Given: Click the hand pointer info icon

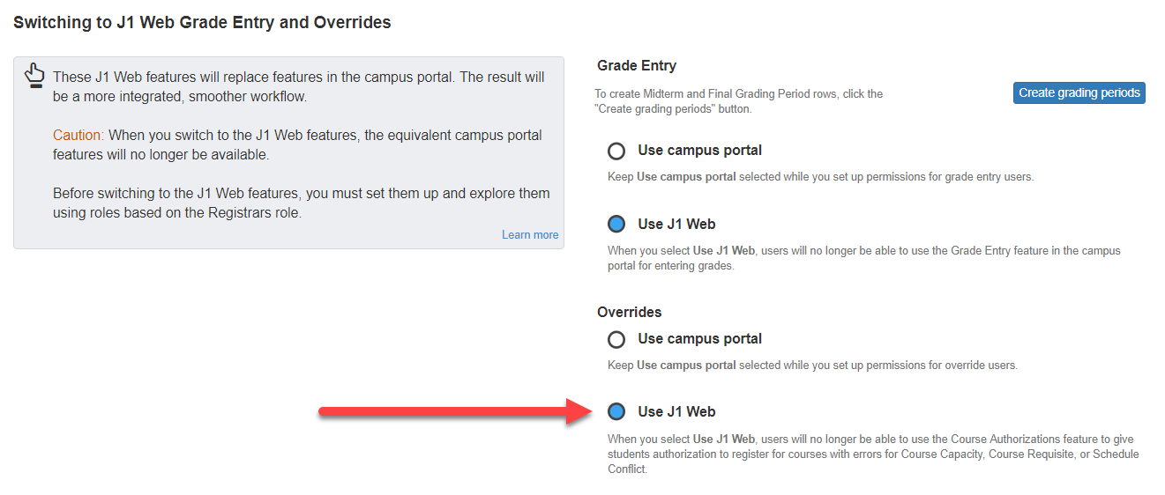Looking at the screenshot, I should (x=34, y=76).
